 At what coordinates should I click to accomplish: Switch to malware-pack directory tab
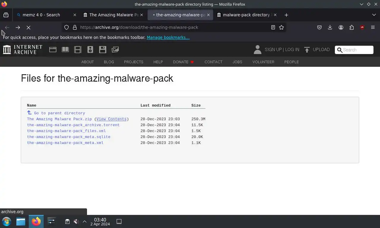click(246, 15)
